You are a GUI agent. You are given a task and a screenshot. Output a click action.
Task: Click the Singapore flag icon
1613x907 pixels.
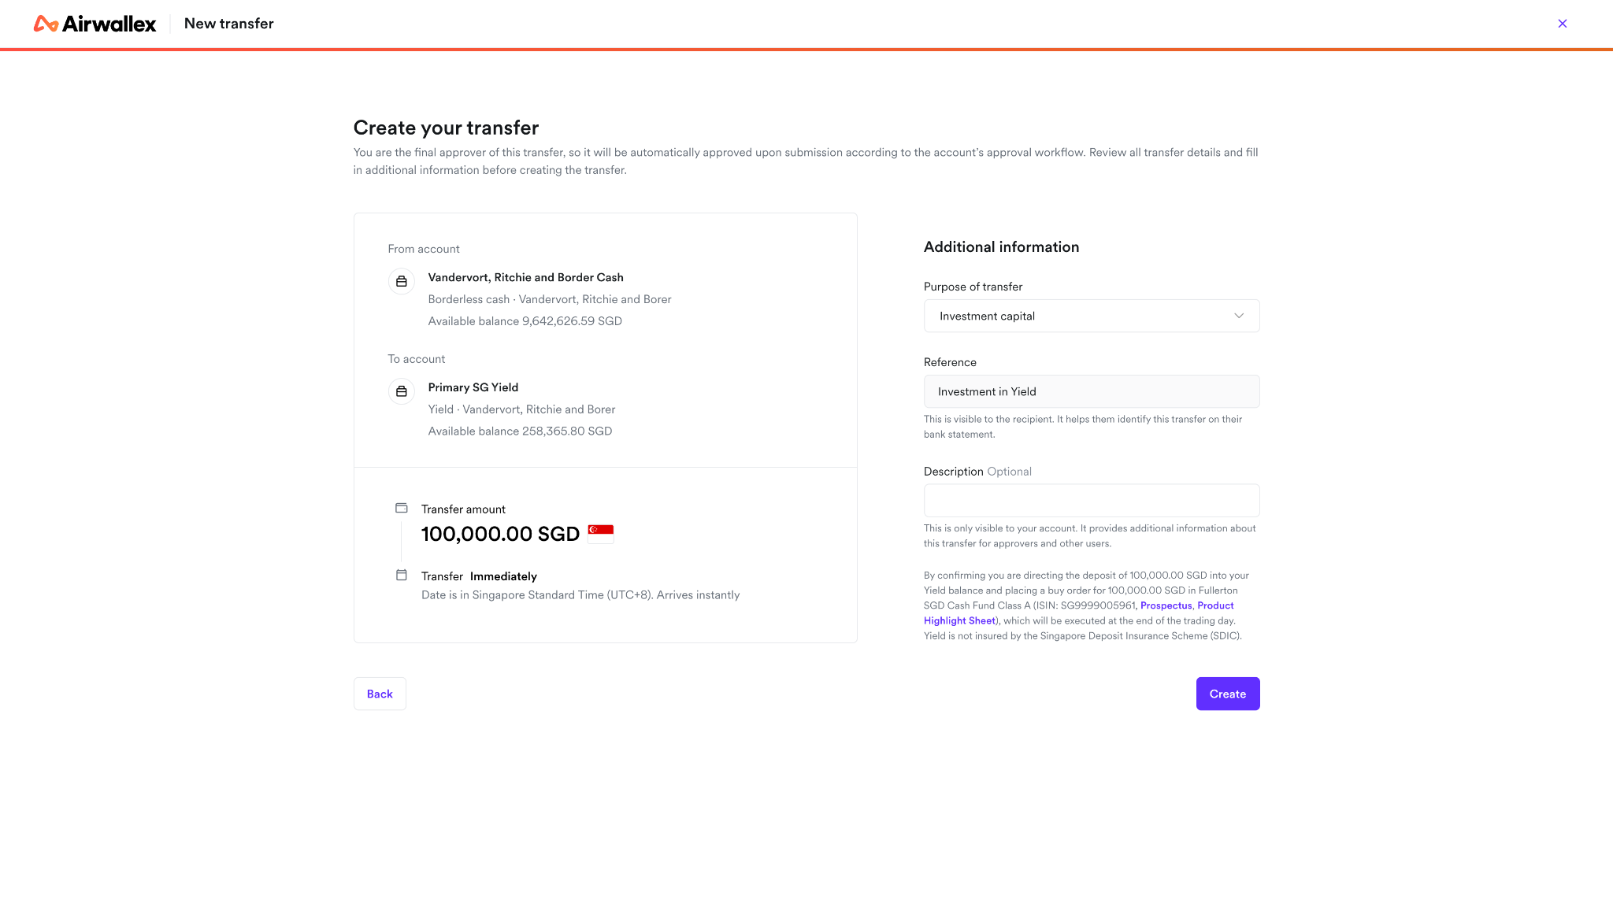pos(601,533)
